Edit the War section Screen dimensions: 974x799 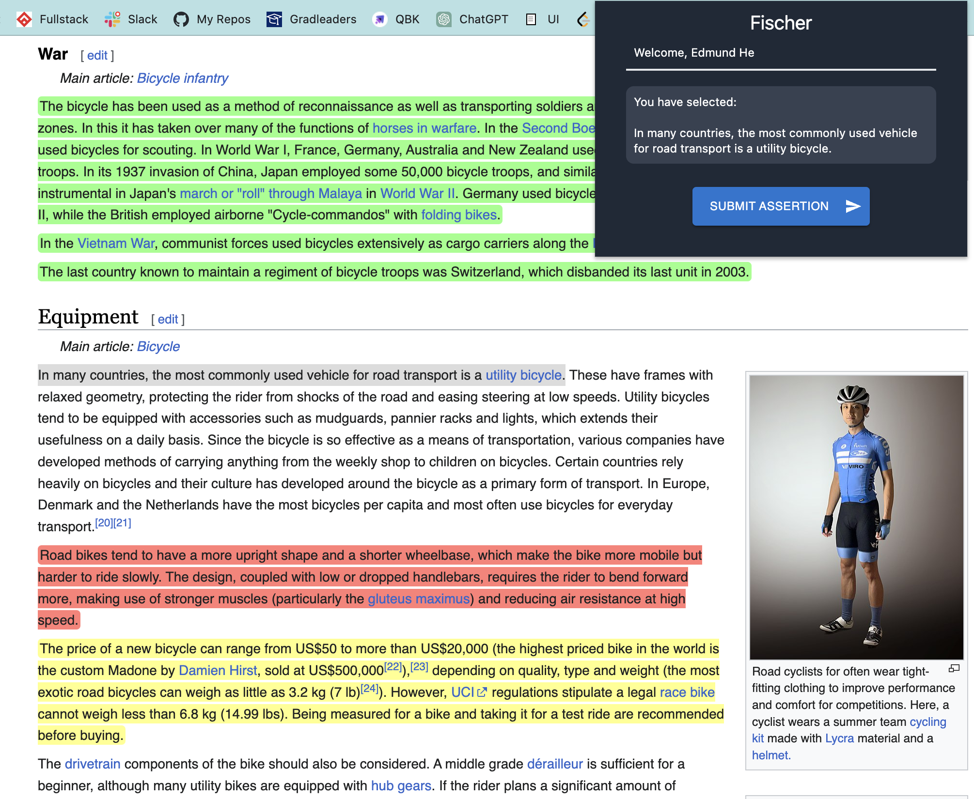pos(97,56)
